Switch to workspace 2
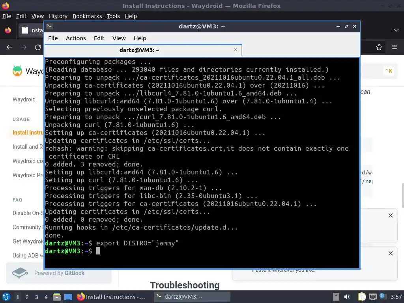 27,297
